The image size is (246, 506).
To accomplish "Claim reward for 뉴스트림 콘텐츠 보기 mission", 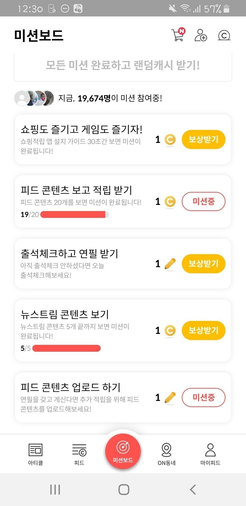I will [203, 330].
